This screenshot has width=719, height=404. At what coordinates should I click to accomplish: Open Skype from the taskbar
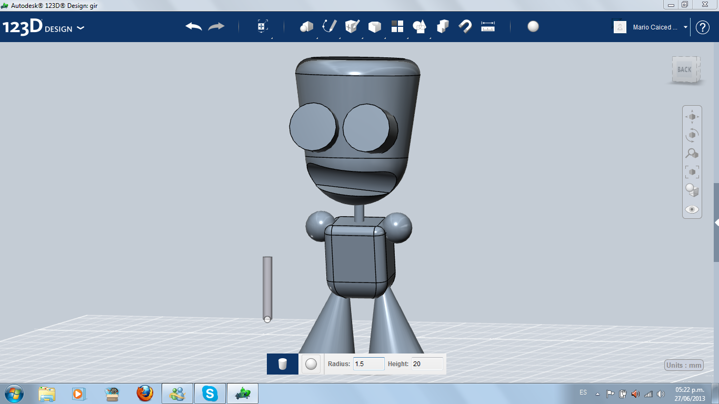pos(210,393)
